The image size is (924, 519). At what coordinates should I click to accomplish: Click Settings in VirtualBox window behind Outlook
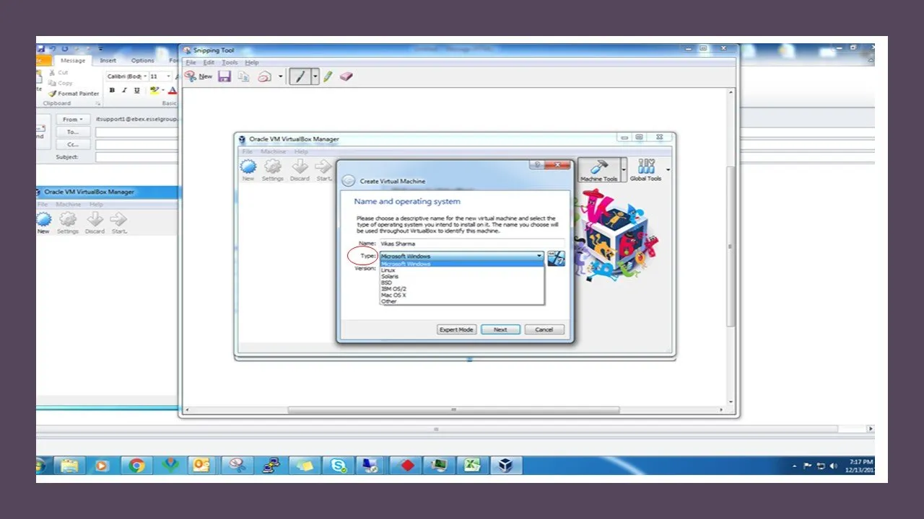67,223
